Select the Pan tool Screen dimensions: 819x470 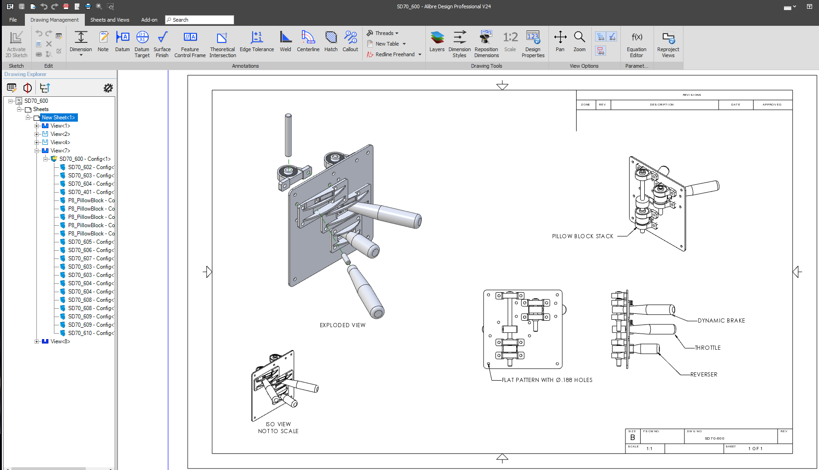[560, 41]
